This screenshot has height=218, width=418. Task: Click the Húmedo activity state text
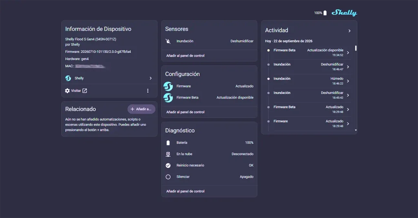337,79
